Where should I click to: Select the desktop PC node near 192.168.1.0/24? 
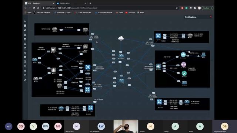click(x=203, y=55)
